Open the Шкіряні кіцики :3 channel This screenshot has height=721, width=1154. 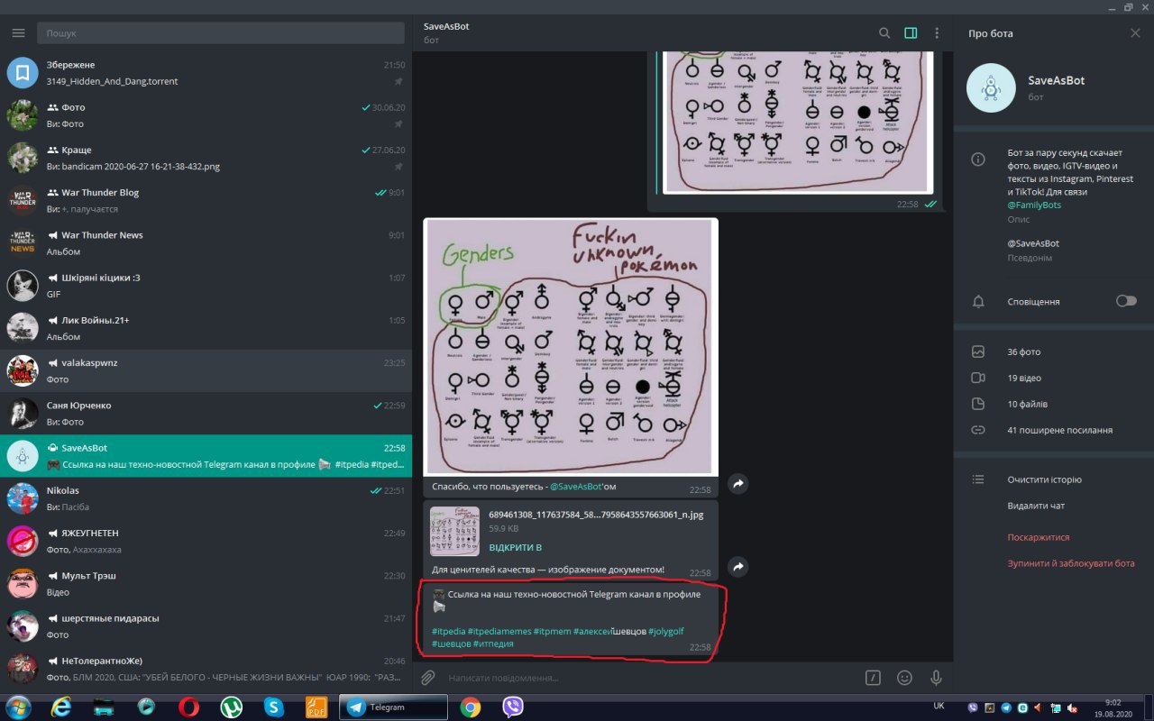(x=206, y=286)
